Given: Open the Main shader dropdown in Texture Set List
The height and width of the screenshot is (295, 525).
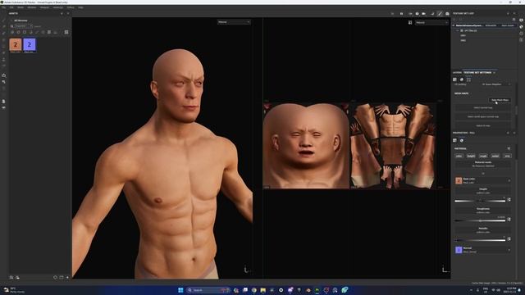Looking at the screenshot, I should click(x=508, y=25).
